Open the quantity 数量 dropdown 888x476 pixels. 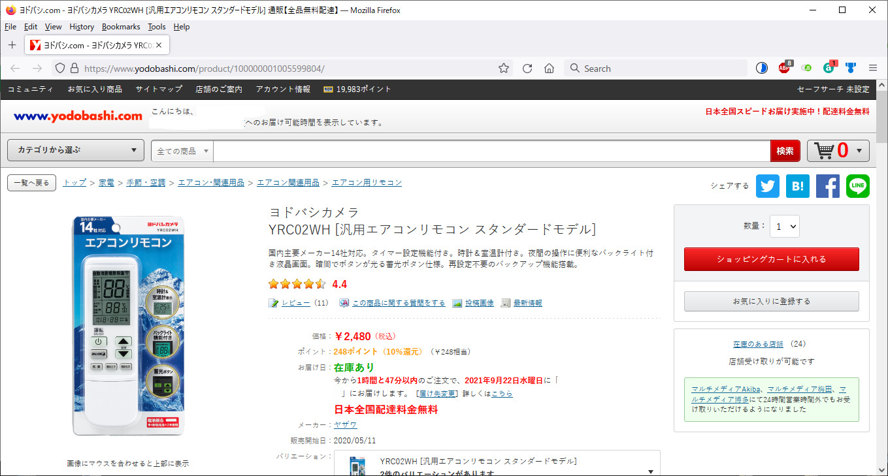[784, 227]
